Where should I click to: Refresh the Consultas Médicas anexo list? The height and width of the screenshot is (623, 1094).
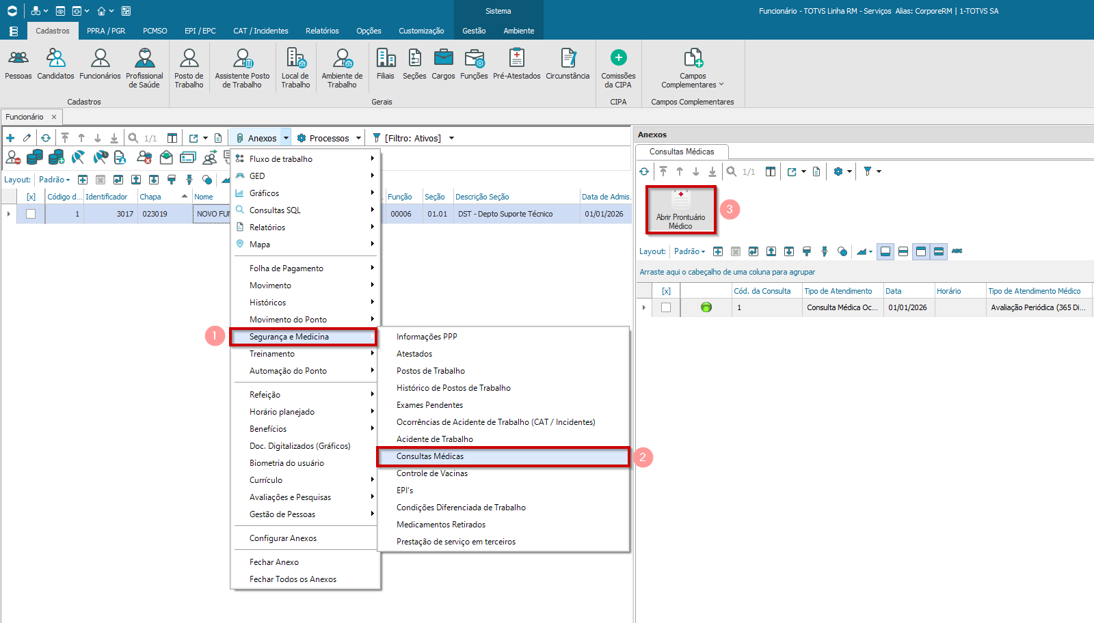point(644,171)
